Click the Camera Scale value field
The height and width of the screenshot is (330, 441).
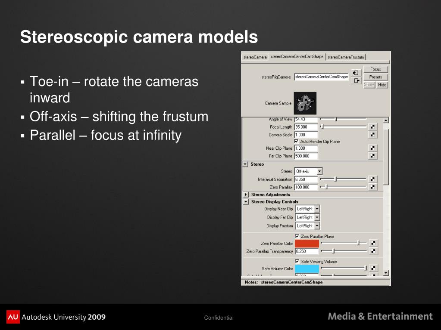click(306, 135)
